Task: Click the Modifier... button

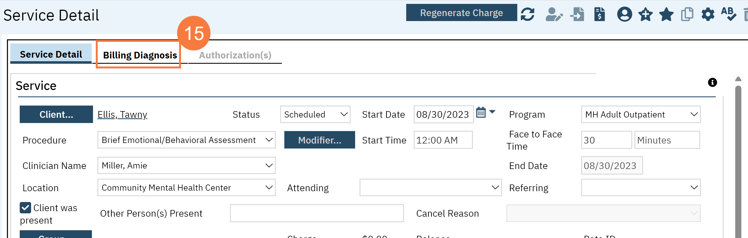Action: pos(319,140)
